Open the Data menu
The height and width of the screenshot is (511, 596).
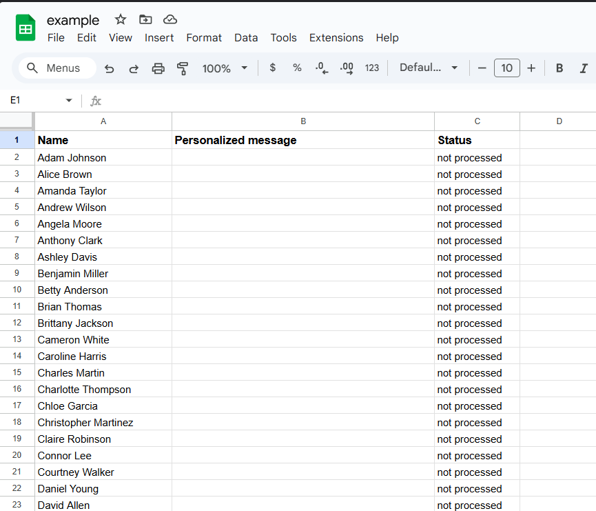(246, 38)
